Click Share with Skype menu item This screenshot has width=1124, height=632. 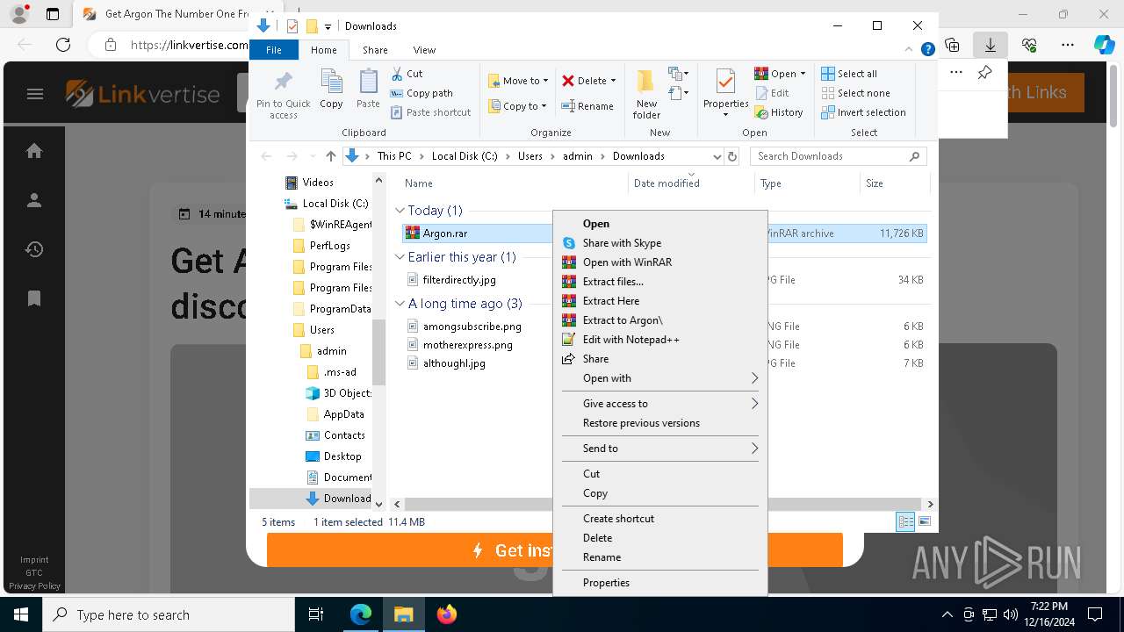tap(659, 243)
